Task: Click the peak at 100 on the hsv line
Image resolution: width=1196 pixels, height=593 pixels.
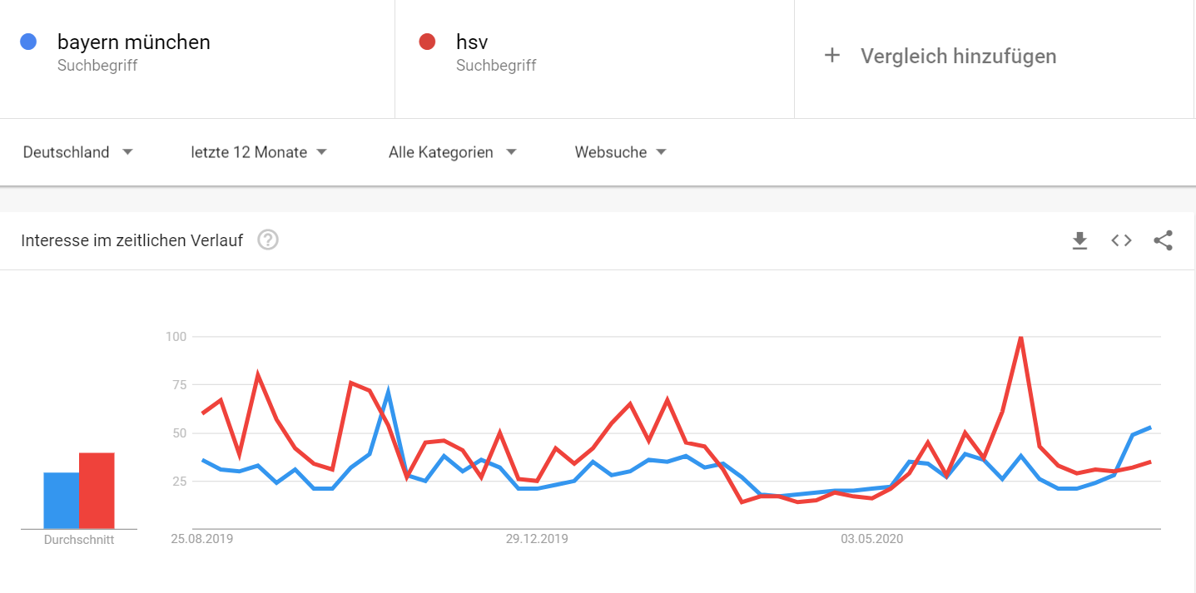Action: [1021, 336]
